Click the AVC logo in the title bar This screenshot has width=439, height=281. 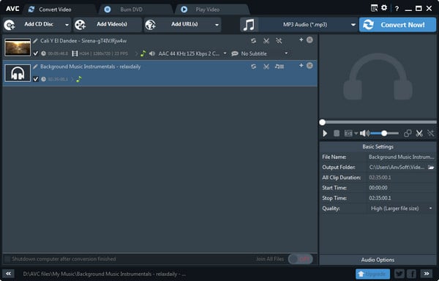[12, 9]
